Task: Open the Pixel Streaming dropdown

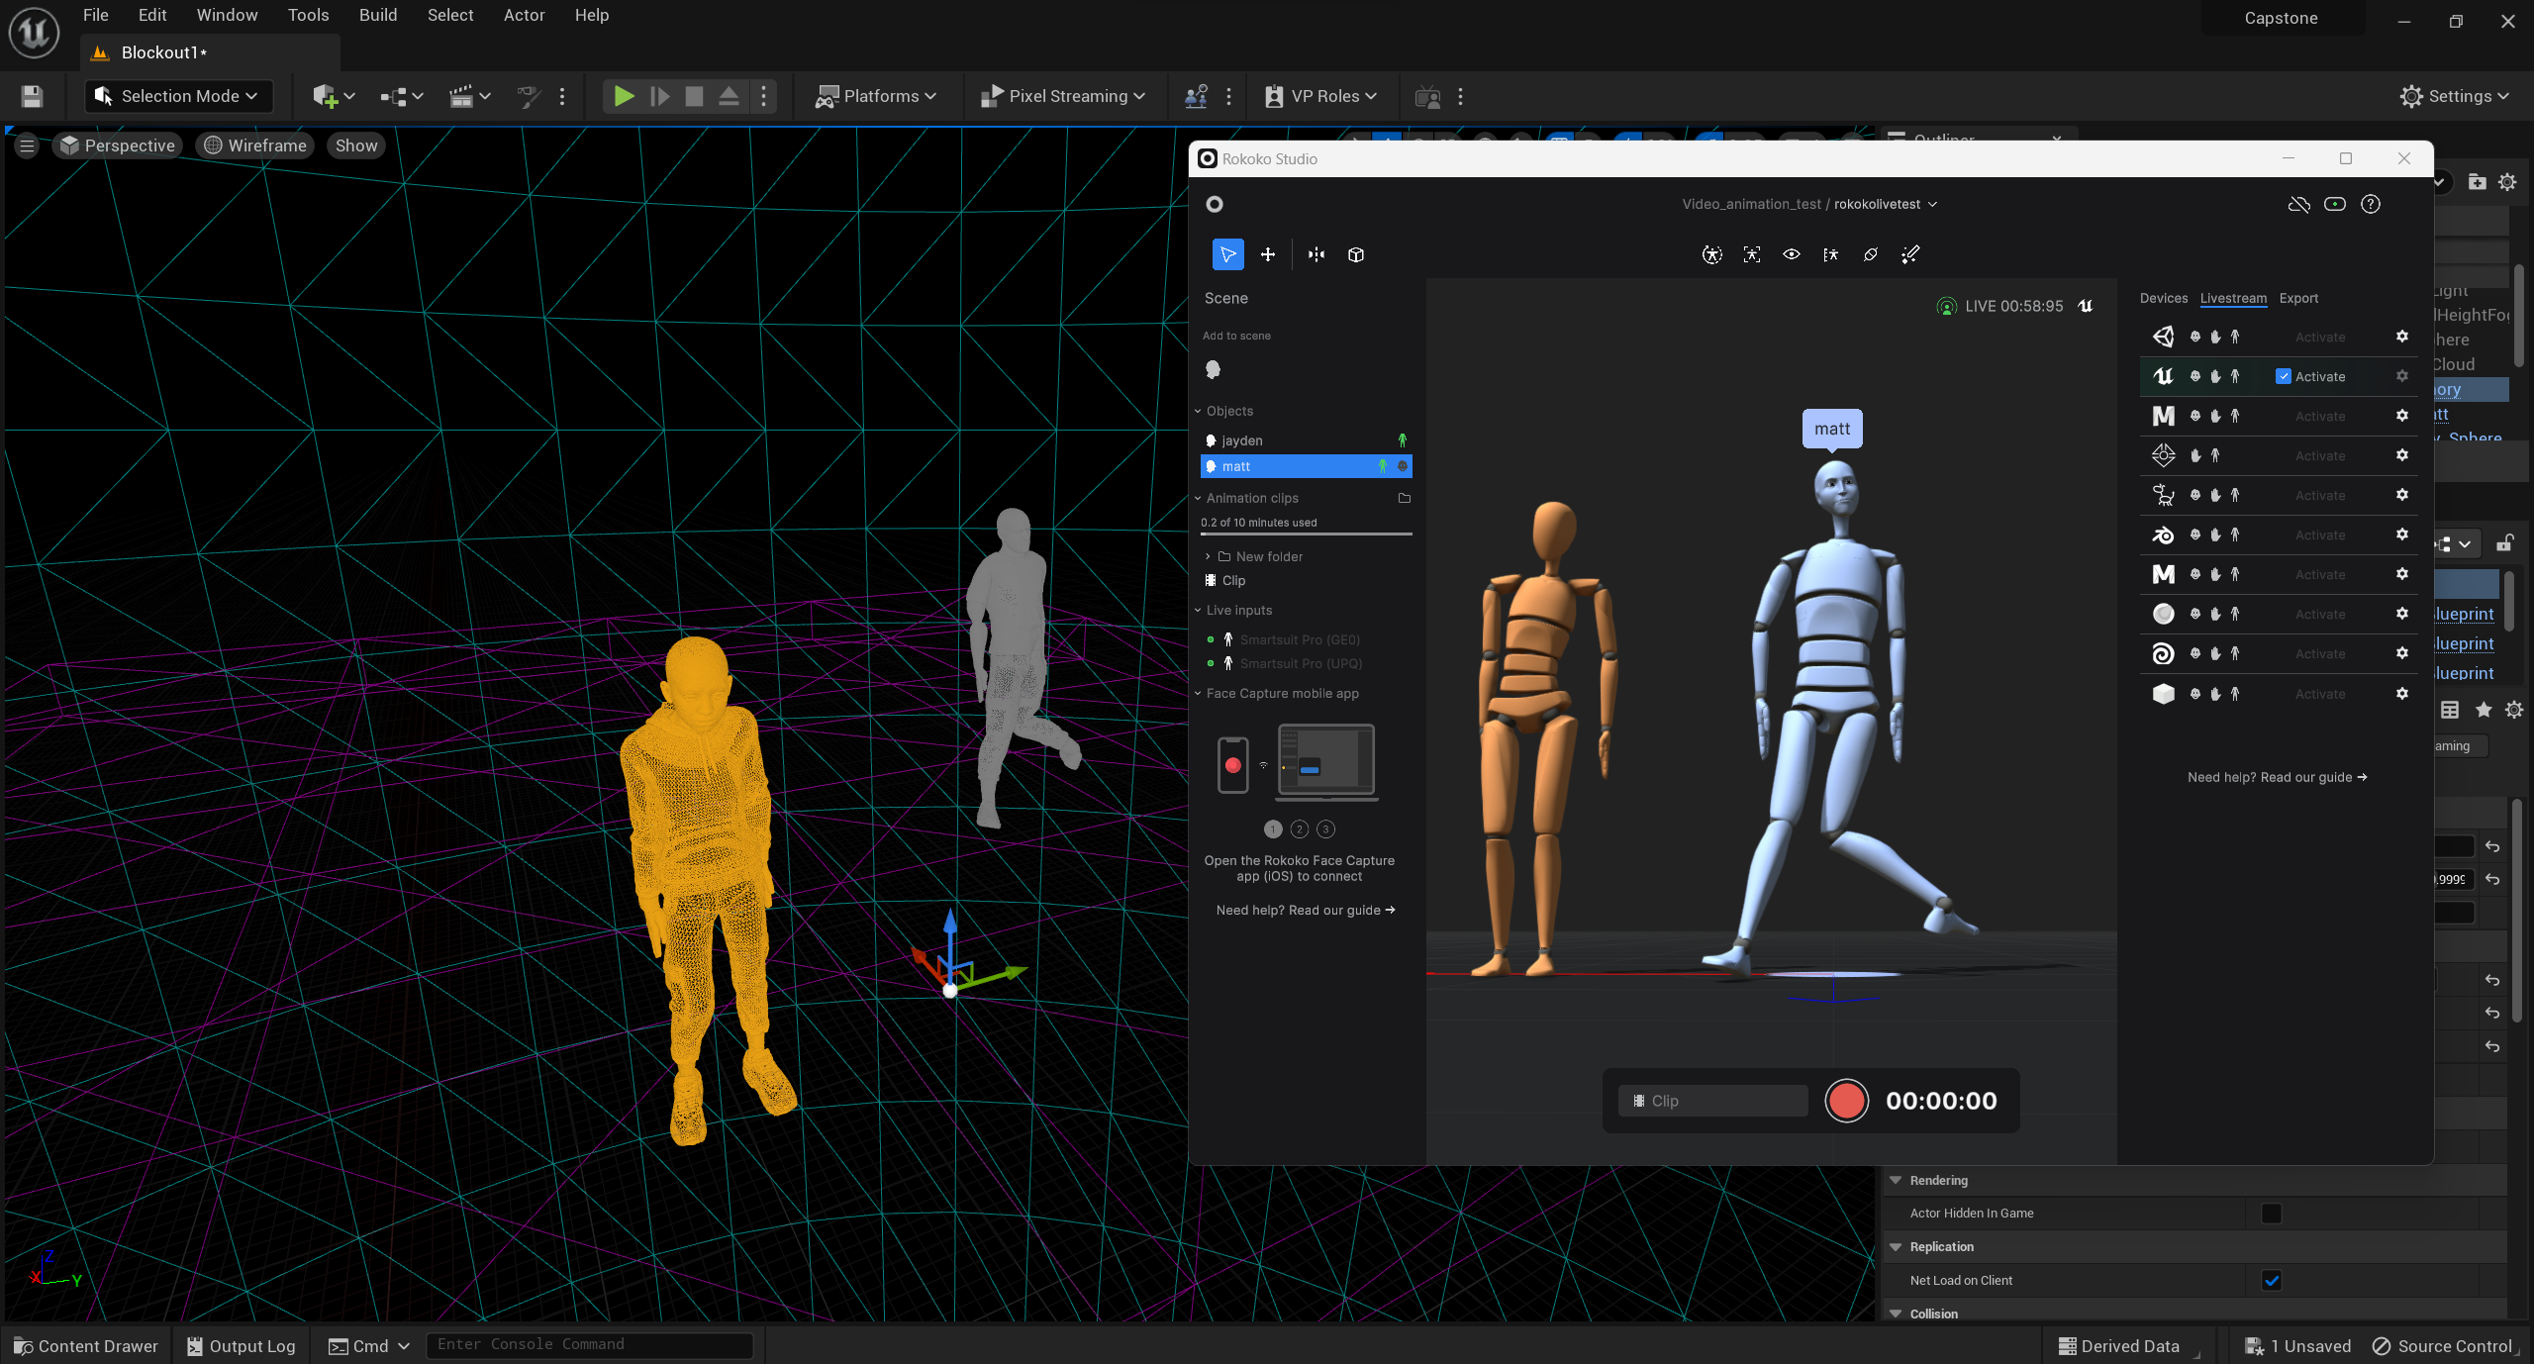Action: pos(1061,96)
